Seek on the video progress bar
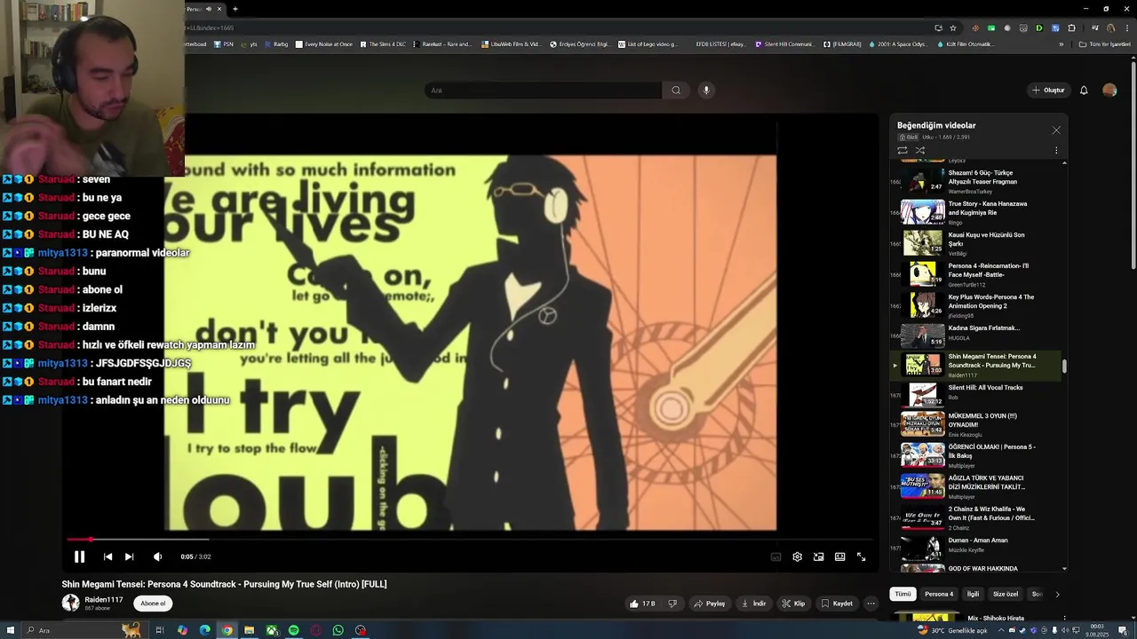The height and width of the screenshot is (639, 1137). [x=471, y=539]
